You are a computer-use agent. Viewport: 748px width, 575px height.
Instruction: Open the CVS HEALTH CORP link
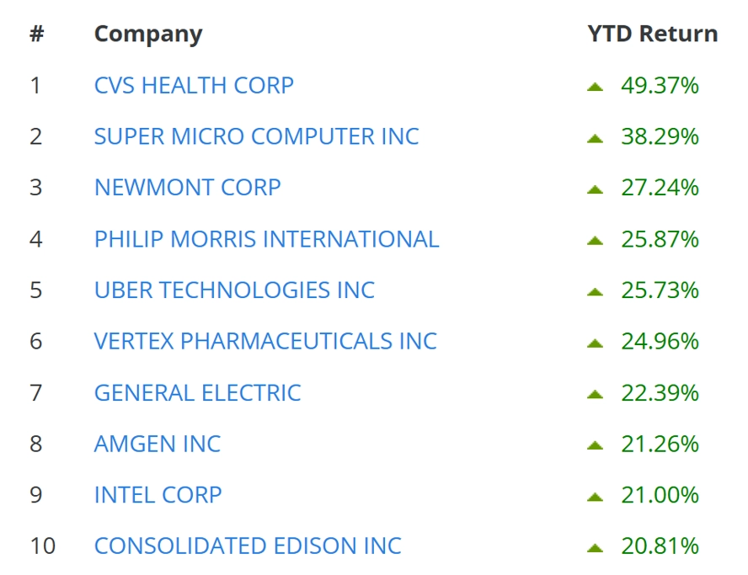click(194, 86)
